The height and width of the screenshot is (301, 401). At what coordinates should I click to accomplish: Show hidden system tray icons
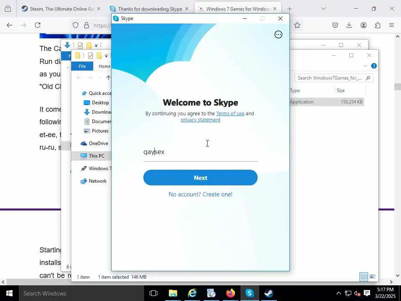click(x=339, y=293)
